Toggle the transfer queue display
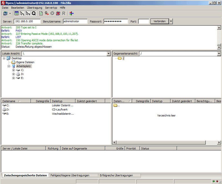The height and width of the screenshot is (184, 222). pyautogui.click(x=33, y=13)
